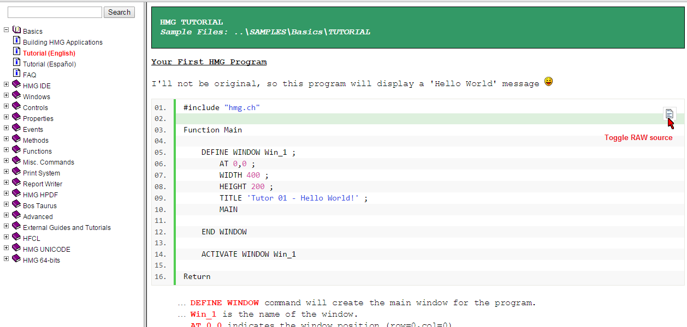Click the Methods book icon
The height and width of the screenshot is (327, 687).
tap(16, 139)
